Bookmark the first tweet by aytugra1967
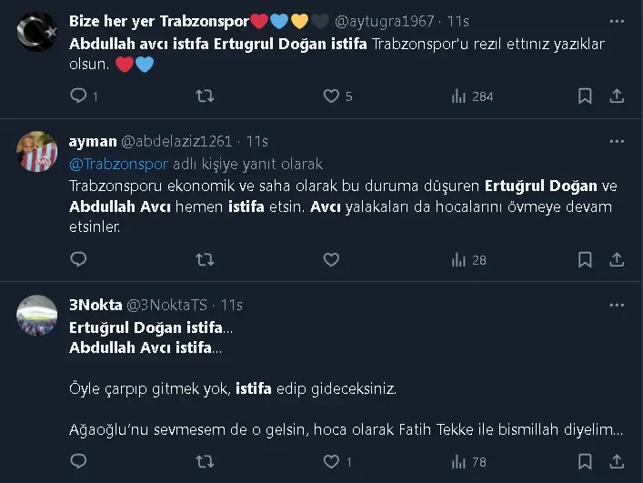The width and height of the screenshot is (643, 483). (x=586, y=96)
